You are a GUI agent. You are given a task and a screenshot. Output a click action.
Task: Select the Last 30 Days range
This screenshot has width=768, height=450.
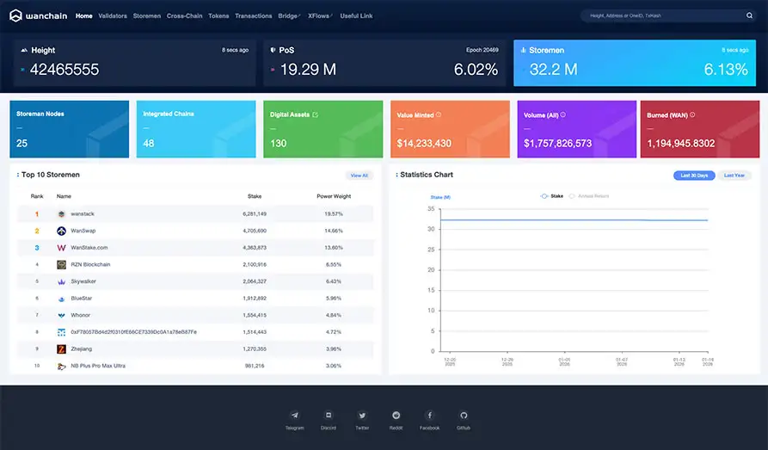click(694, 176)
